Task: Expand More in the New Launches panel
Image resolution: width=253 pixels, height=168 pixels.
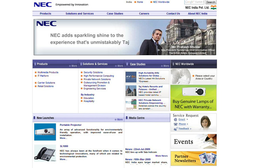Action: click(119, 119)
